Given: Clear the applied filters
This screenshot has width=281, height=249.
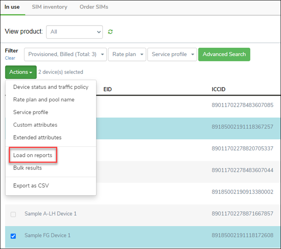Looking at the screenshot, I should click(x=10, y=58).
